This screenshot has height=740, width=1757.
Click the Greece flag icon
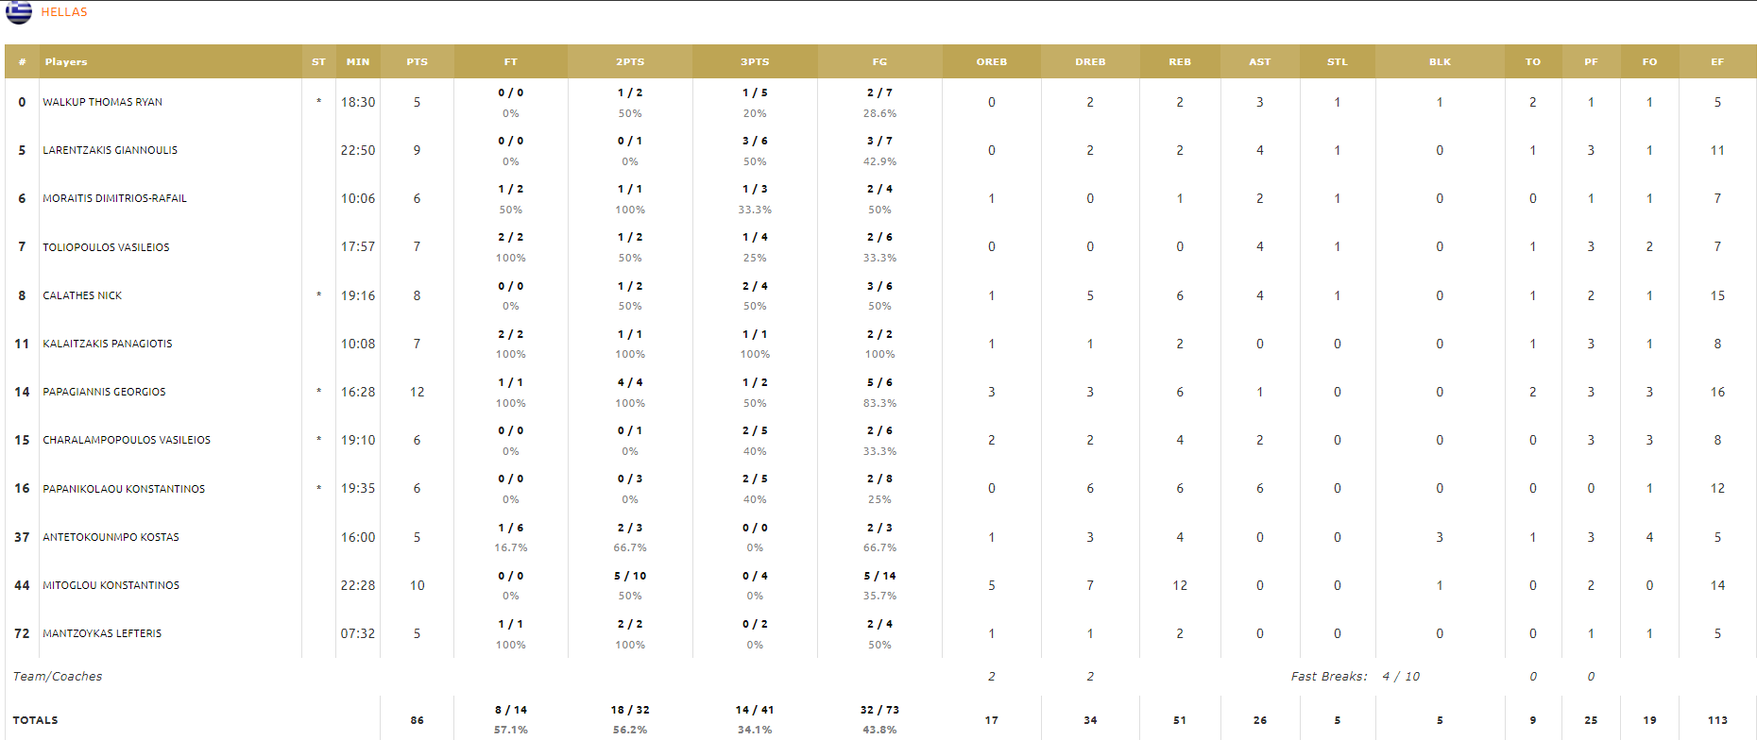click(19, 12)
